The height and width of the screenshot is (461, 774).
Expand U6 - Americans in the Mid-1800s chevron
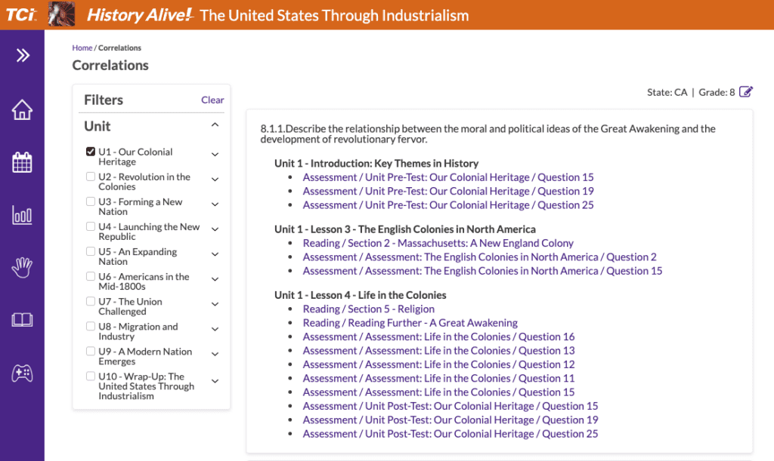[215, 279]
